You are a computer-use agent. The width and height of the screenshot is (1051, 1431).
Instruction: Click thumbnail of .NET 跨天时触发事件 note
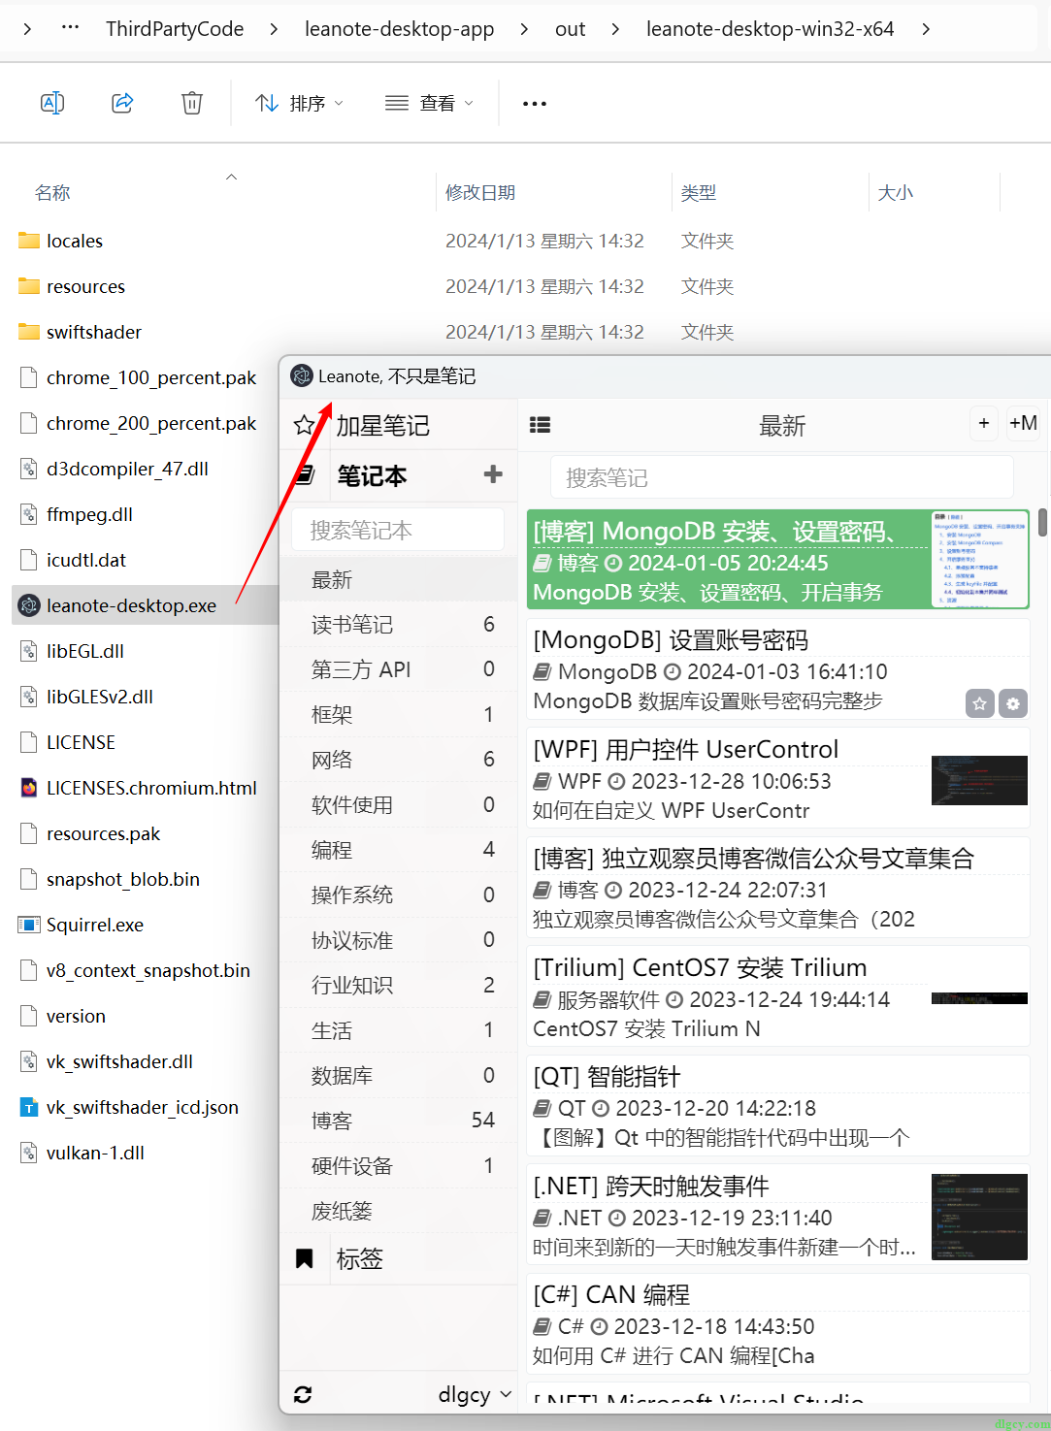point(979,1217)
